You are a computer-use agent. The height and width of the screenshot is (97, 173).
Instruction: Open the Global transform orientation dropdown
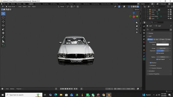click(x=62, y=6)
